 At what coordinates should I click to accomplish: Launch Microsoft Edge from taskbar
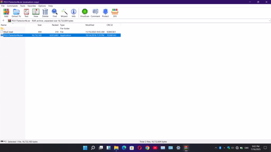124,148
